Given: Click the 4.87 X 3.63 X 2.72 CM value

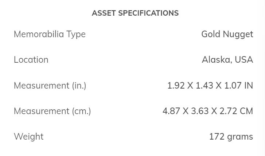Looking at the screenshot, I should point(208,111).
